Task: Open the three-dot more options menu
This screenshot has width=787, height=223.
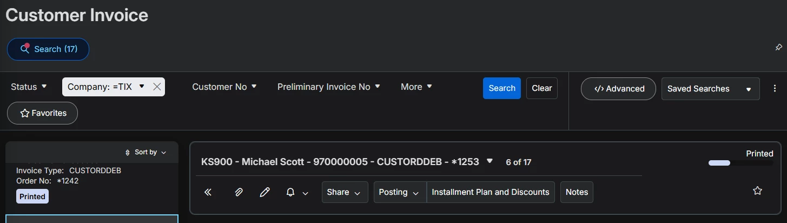Action: (775, 88)
